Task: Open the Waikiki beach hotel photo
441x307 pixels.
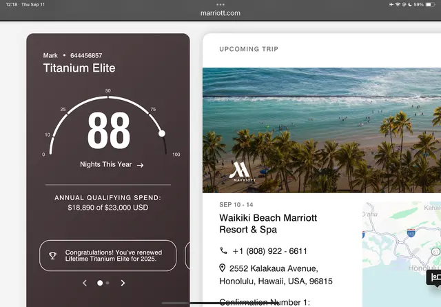Action: click(322, 130)
